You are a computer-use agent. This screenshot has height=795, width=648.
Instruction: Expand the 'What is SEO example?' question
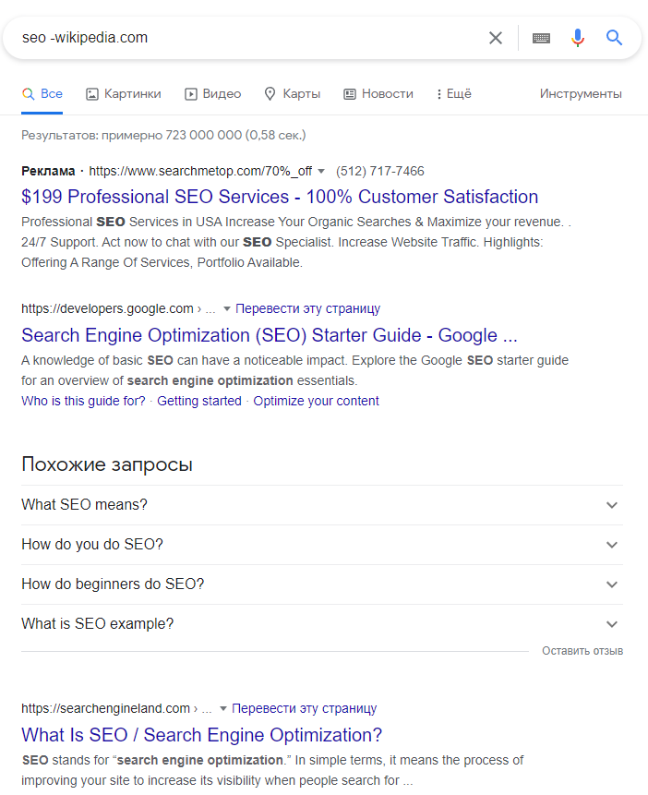319,624
